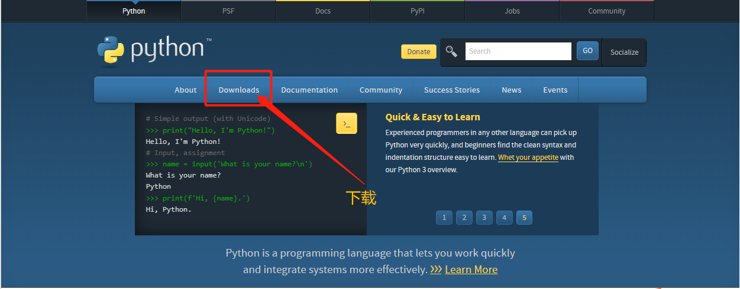Screen dimensions: 740x289
Task: Click the name = input(...) code line
Action: (x=229, y=164)
